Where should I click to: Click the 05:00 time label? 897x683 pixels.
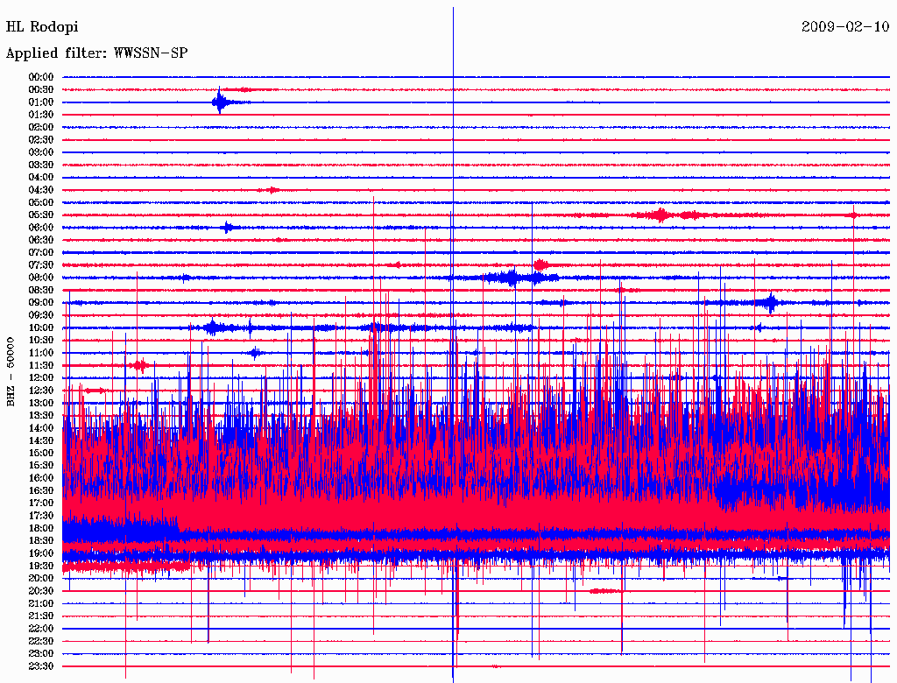pyautogui.click(x=41, y=202)
